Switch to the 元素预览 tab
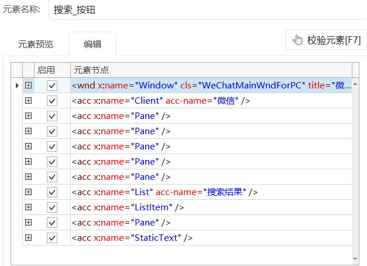The width and height of the screenshot is (367, 266). pos(36,44)
